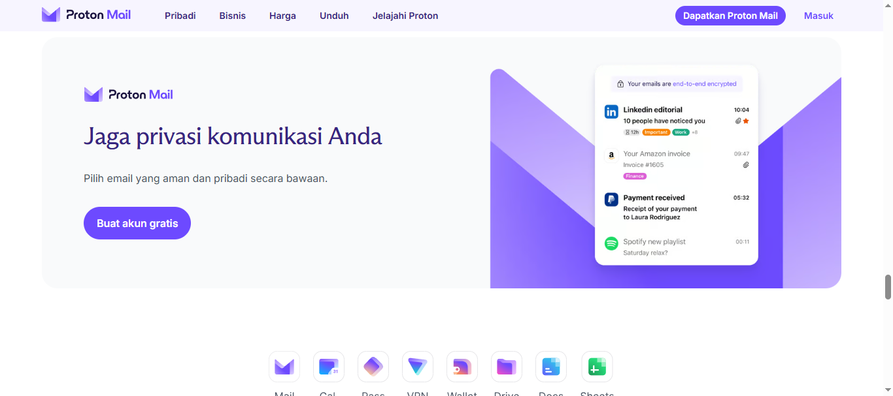Open the Jelajahi Proton menu

(x=405, y=16)
